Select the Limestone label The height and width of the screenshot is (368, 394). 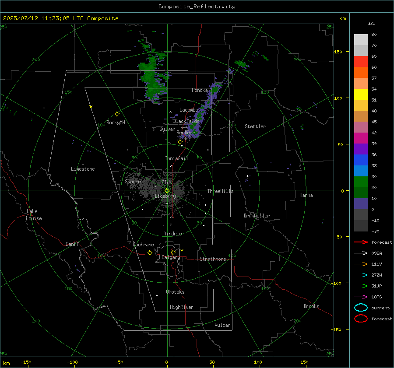point(83,169)
